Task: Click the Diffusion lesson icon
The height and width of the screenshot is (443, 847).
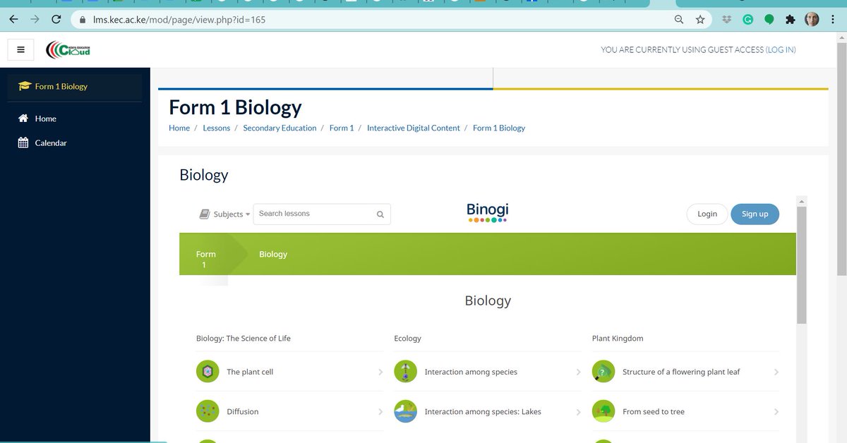Action: (207, 411)
